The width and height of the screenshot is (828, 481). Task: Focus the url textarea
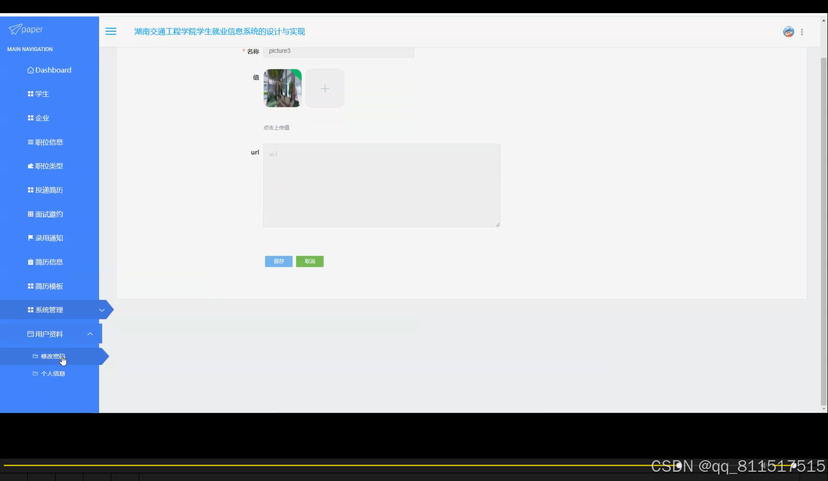(382, 185)
